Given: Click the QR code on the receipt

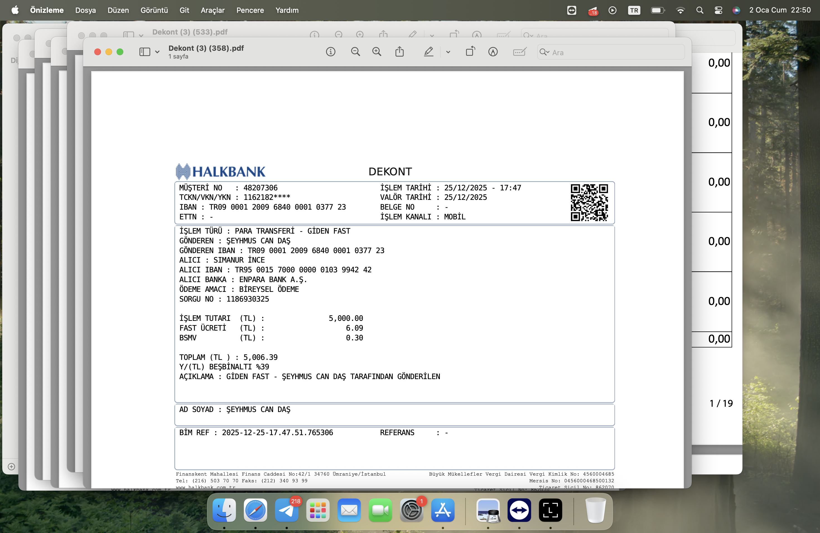Looking at the screenshot, I should click(589, 202).
